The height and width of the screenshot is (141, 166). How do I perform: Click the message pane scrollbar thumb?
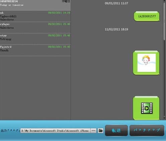[164, 21]
